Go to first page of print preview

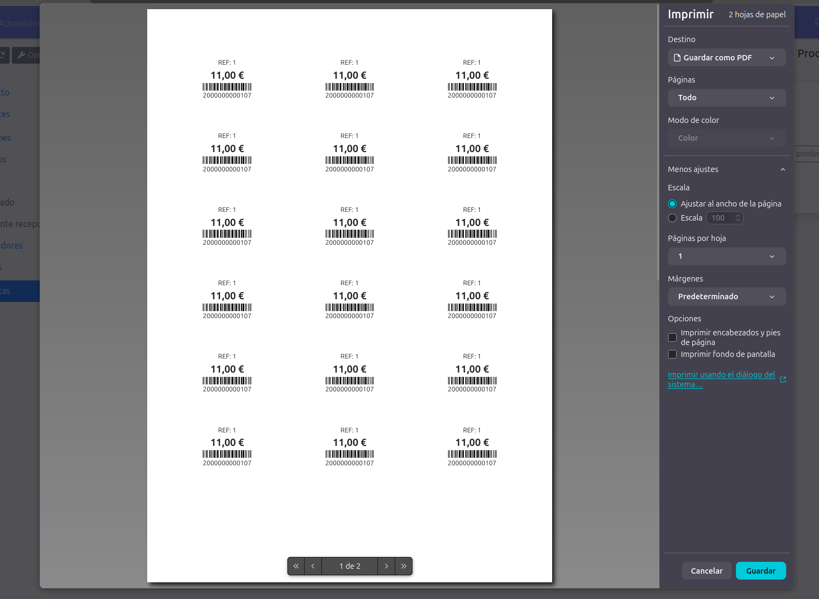(x=296, y=566)
